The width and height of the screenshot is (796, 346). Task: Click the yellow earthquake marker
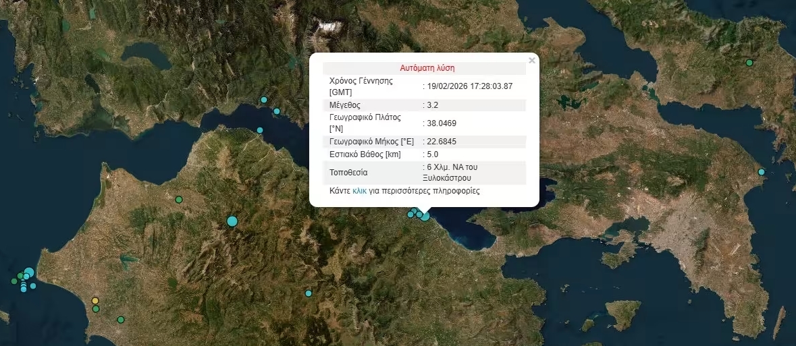coord(95,301)
